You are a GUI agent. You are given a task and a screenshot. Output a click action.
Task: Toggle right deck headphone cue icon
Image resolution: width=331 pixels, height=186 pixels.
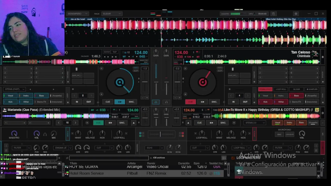(x=166, y=102)
